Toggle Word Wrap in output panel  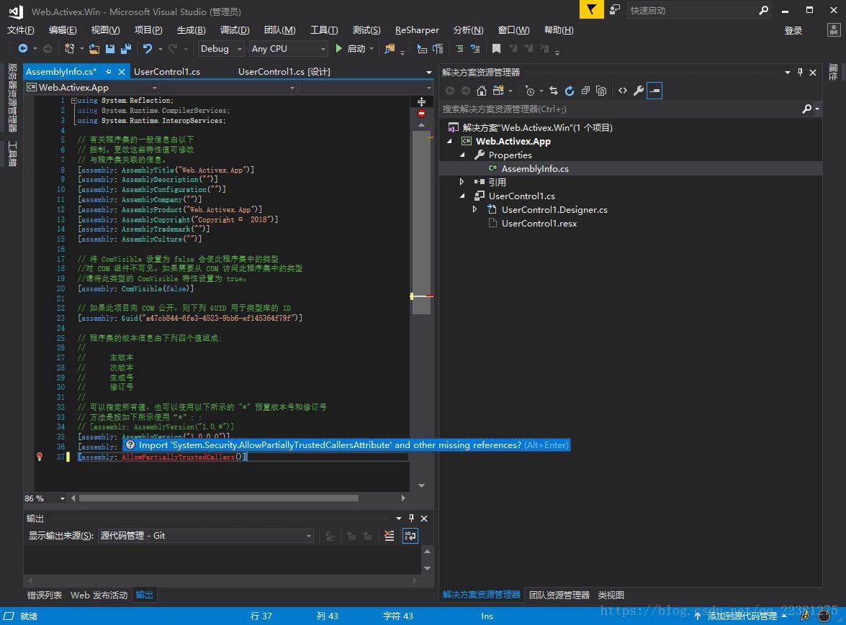click(x=410, y=536)
